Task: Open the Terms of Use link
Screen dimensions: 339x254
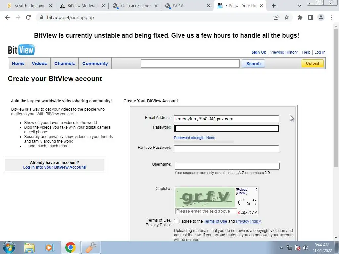Action: [x=216, y=221]
